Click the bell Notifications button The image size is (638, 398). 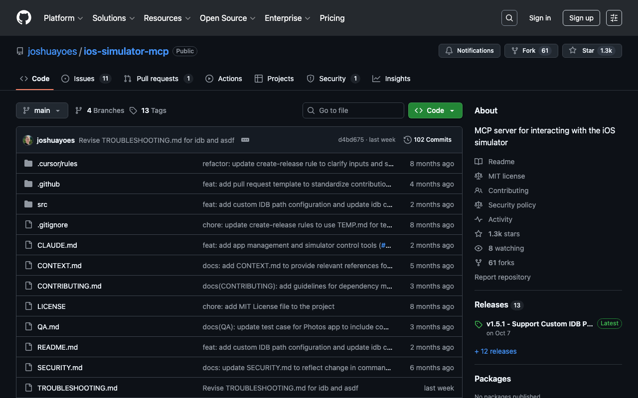coord(469,51)
